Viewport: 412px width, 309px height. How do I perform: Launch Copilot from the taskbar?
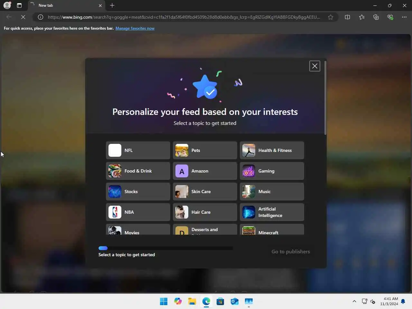(x=178, y=301)
